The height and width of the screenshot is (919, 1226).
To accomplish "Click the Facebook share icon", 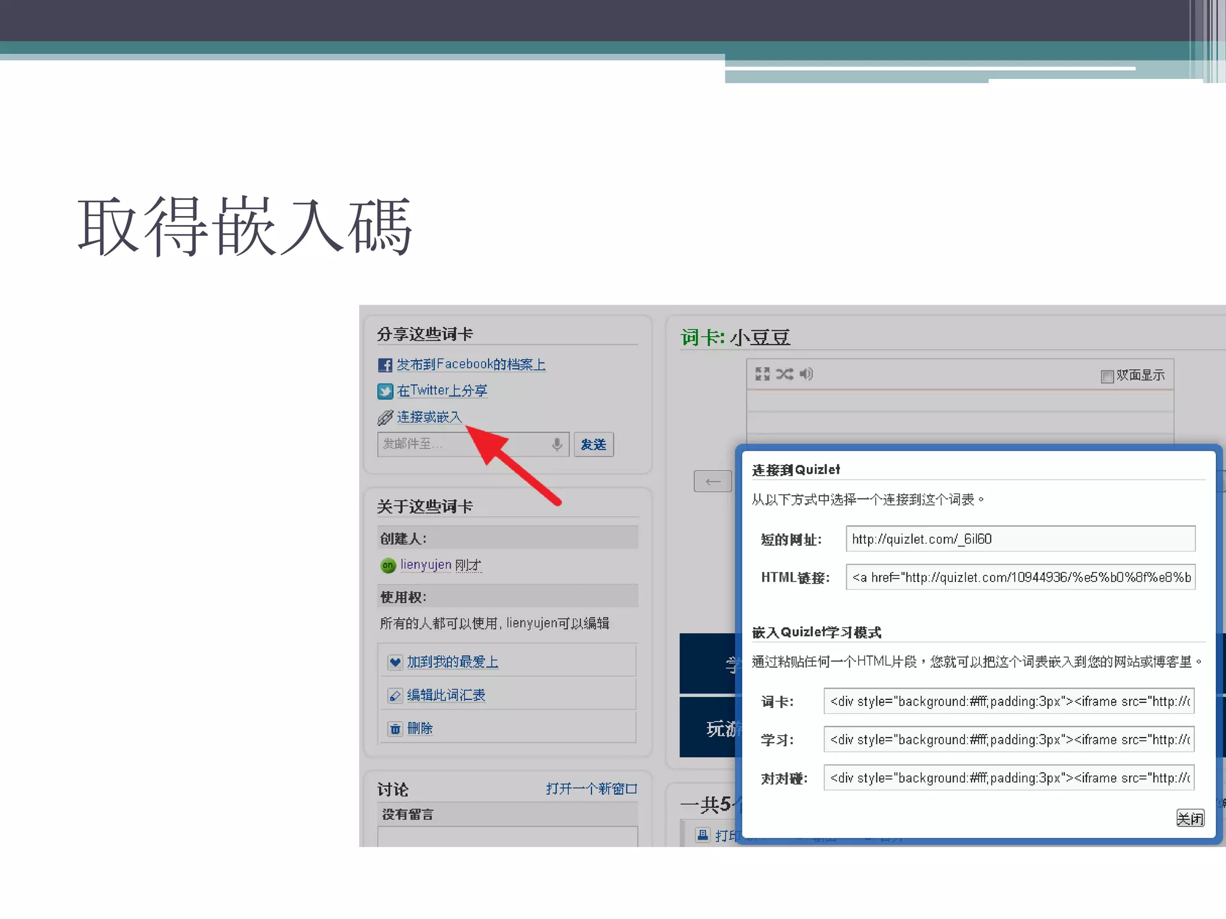I will [385, 365].
